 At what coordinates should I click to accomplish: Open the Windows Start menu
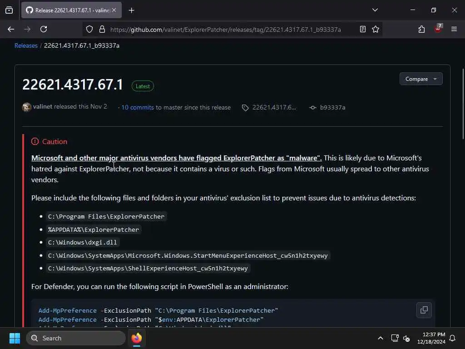point(15,338)
